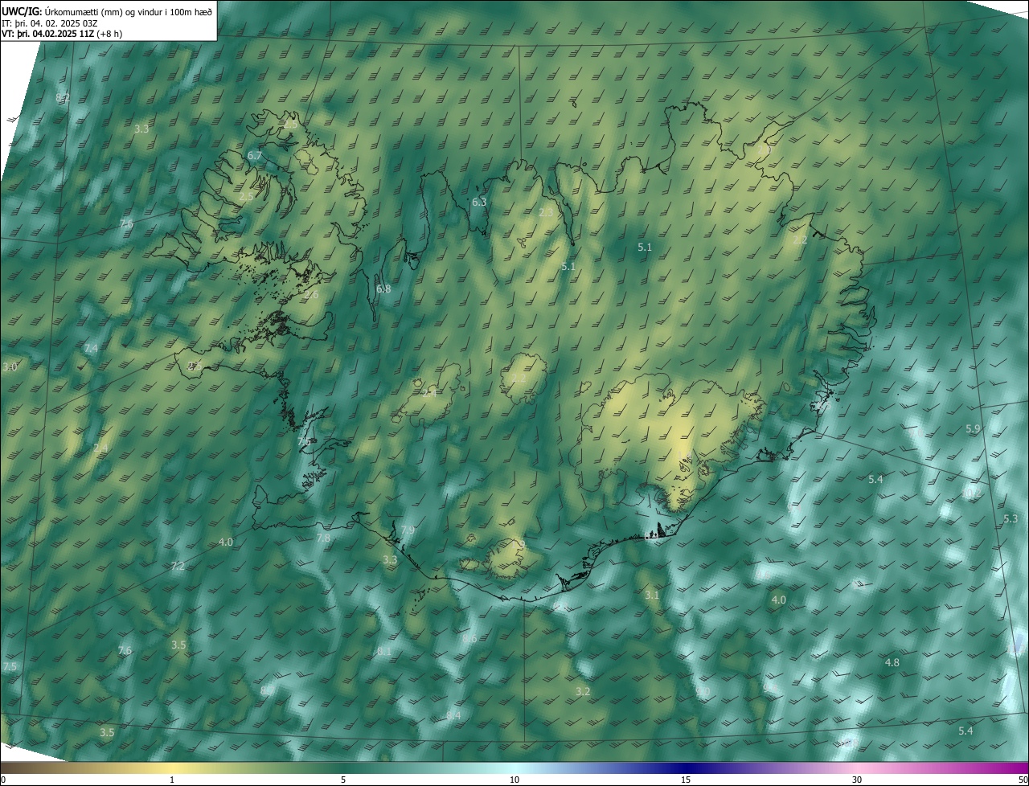Click the dark navy section of the color bar
1029x786 pixels.
pyautogui.click(x=686, y=768)
